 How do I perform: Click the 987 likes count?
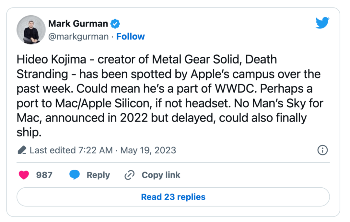point(44,175)
